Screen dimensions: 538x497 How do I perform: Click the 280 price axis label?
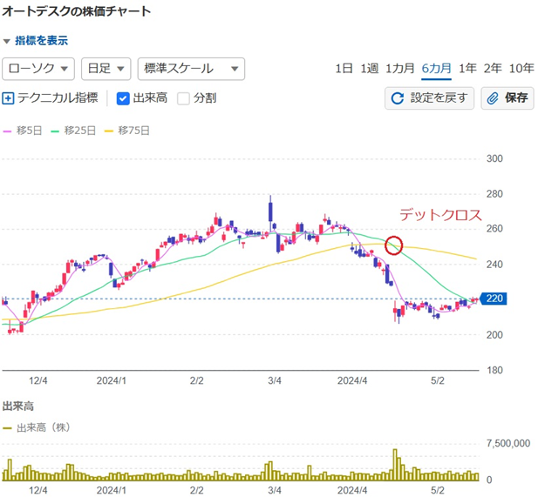pyautogui.click(x=494, y=194)
